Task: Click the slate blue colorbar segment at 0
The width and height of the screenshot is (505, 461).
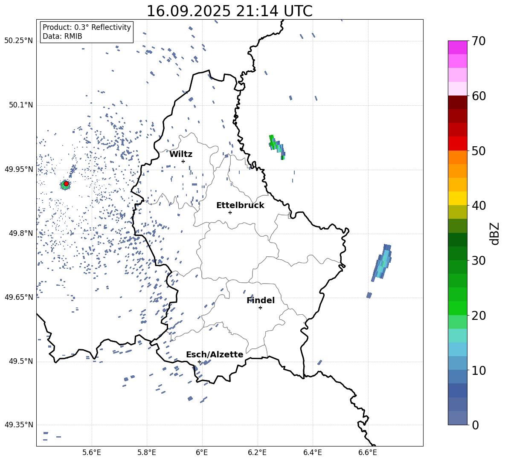Action: [x=457, y=418]
